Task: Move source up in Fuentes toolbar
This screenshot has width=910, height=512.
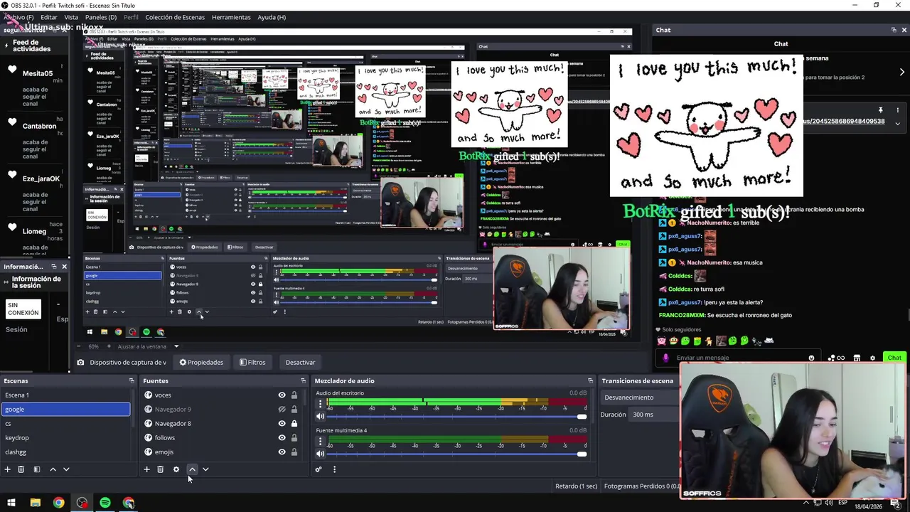Action: click(192, 469)
